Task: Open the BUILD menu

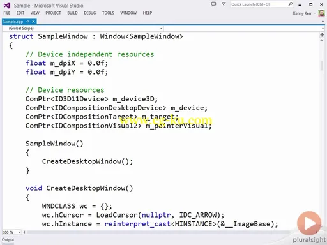Action: click(72, 13)
